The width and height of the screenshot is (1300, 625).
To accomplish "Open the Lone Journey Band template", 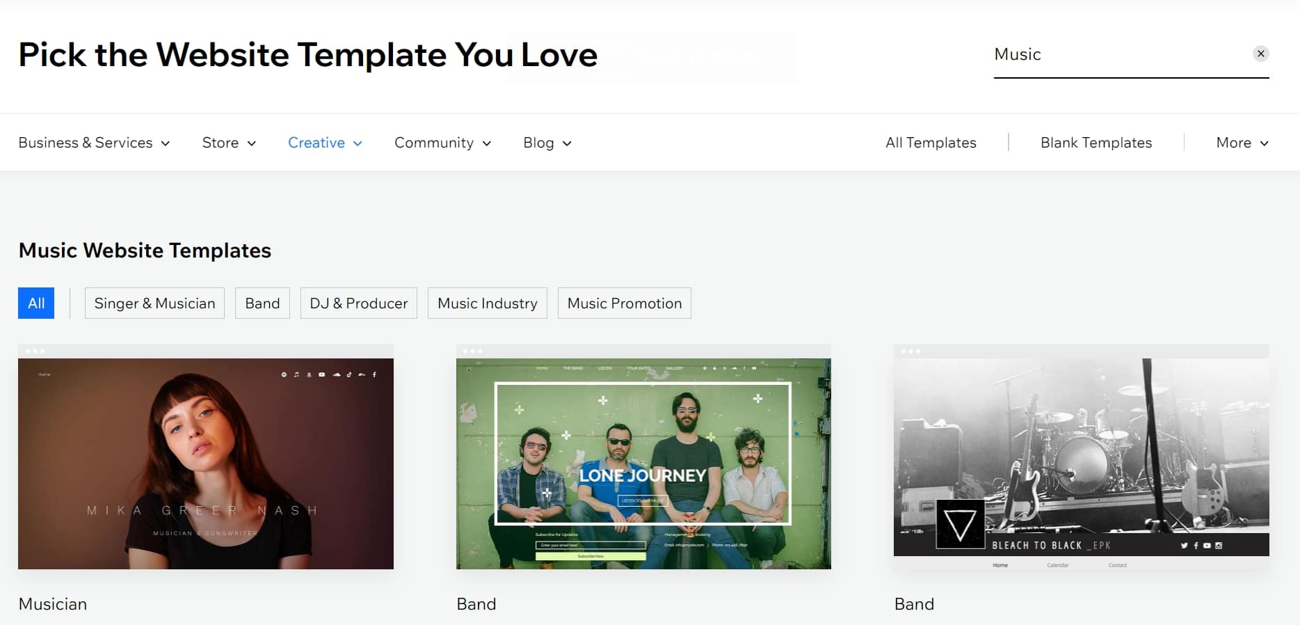I will [x=643, y=464].
